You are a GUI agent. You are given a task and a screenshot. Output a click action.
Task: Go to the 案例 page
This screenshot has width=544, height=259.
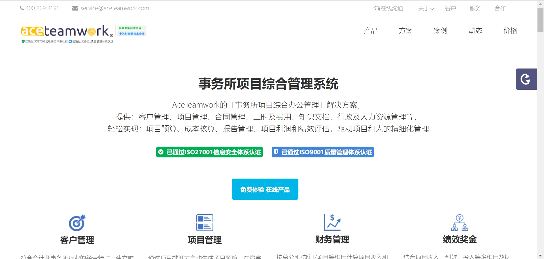[x=441, y=31]
